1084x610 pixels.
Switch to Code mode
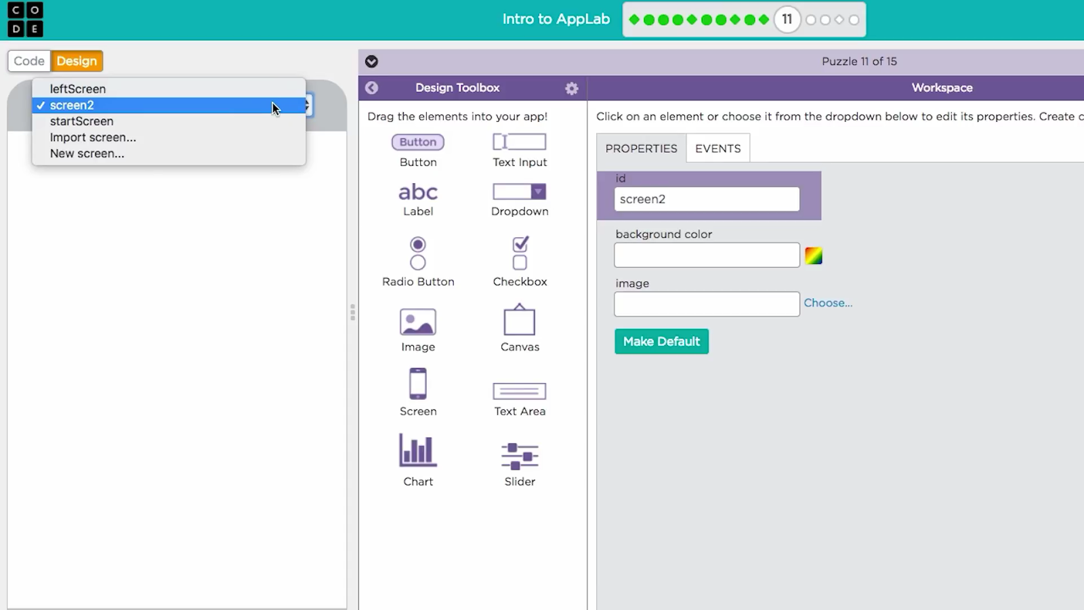coord(29,61)
